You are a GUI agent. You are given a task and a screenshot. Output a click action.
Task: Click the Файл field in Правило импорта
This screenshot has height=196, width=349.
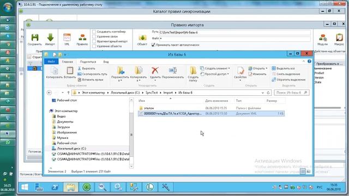click(x=235, y=39)
